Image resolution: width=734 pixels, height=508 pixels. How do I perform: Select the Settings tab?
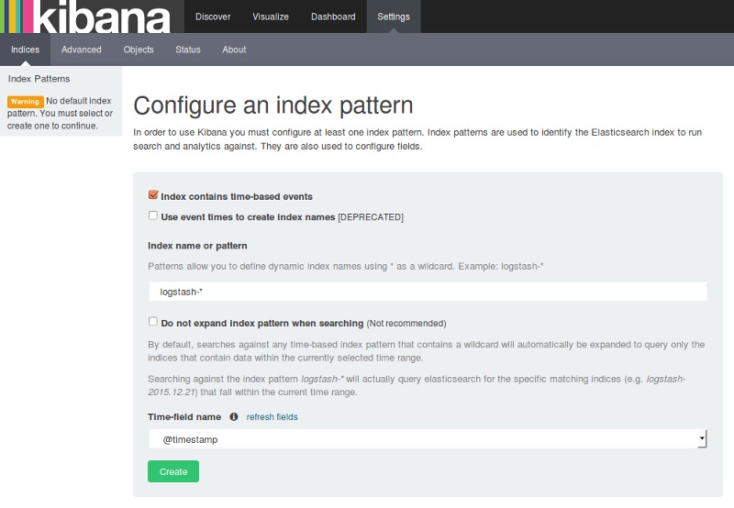tap(394, 17)
